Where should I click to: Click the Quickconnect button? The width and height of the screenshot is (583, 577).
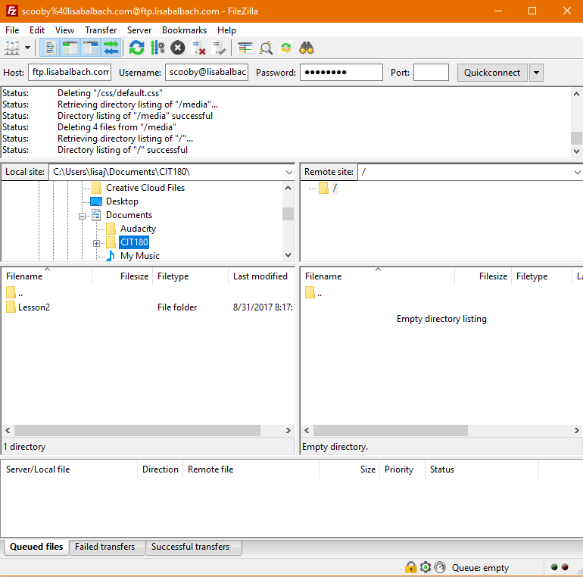[492, 73]
